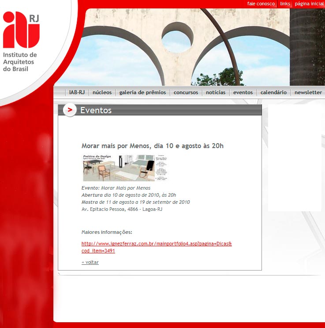
Task: Click the address Av. Epitacio Pessoa text
Action: coord(122,209)
